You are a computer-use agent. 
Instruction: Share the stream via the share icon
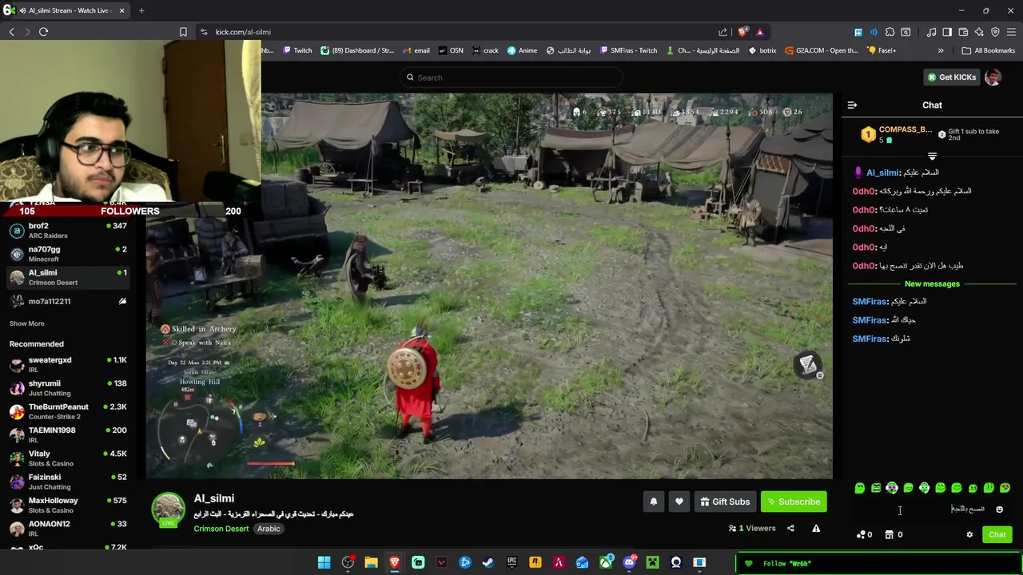(x=790, y=528)
